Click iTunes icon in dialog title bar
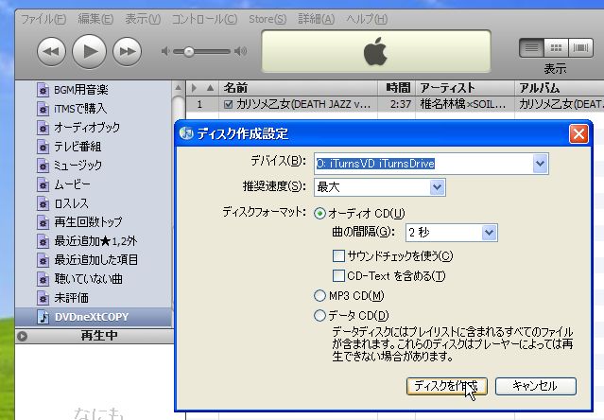 click(186, 133)
